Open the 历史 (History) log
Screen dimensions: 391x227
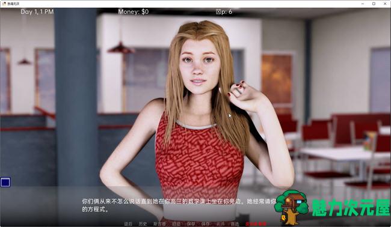click(x=143, y=224)
